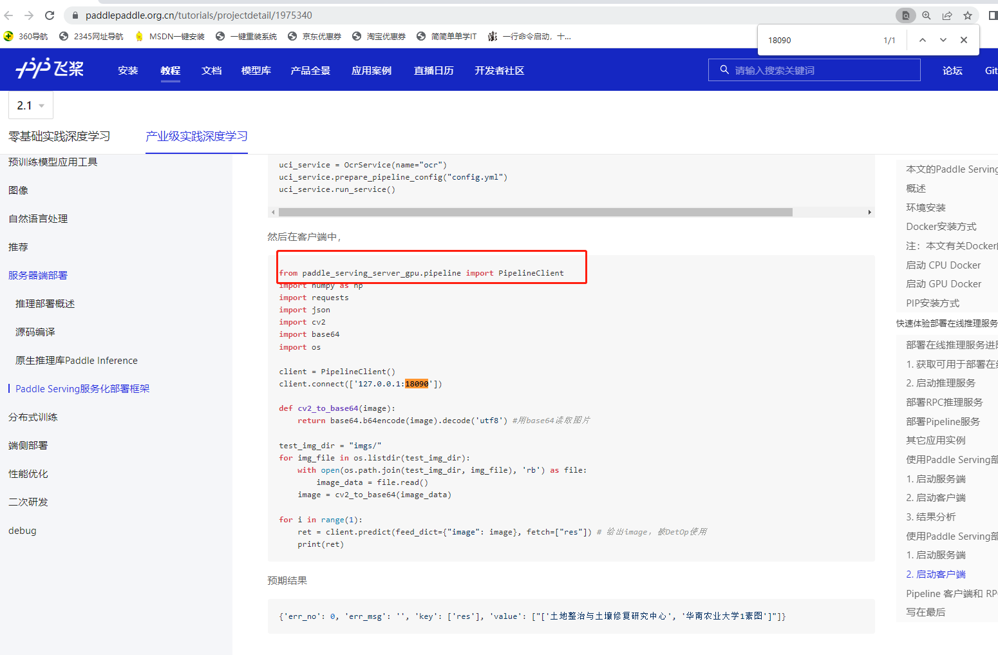The height and width of the screenshot is (655, 998).
Task: Click the code block horizontal scrollbar
Action: 534,211
